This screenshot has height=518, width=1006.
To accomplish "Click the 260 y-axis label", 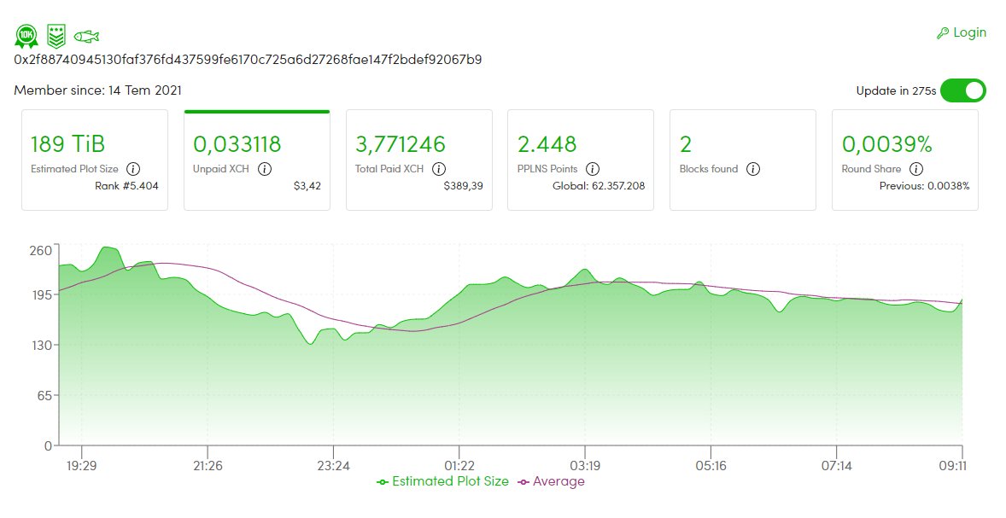I will pyautogui.click(x=40, y=251).
